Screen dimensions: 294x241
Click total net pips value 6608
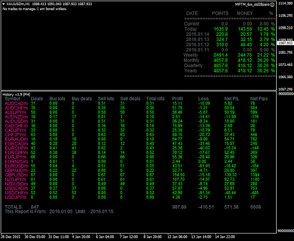[x=255, y=207]
